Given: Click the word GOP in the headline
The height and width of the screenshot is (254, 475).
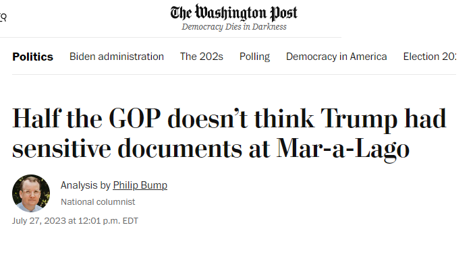Looking at the screenshot, I should (135, 119).
